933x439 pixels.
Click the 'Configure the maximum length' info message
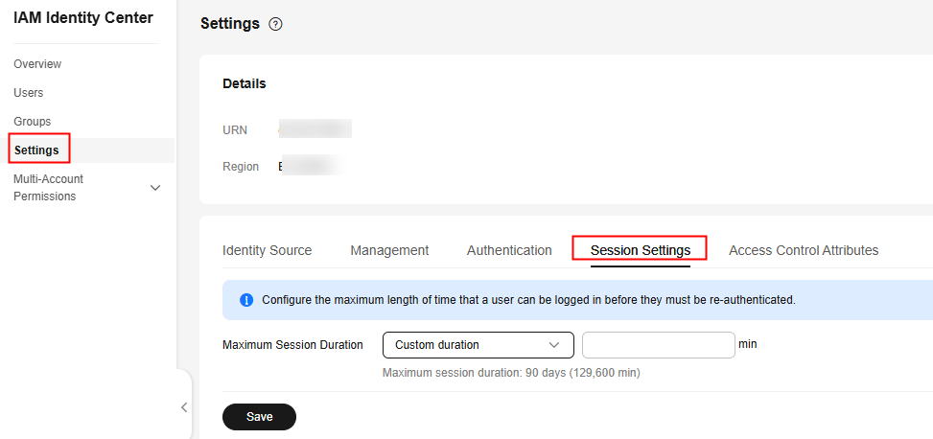pyautogui.click(x=529, y=300)
